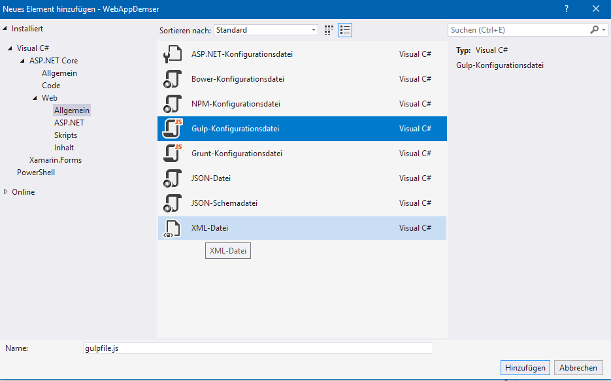Choose NPM-Konfigurationsdatei template
Viewport: 611px width, 381px height.
[302, 104]
